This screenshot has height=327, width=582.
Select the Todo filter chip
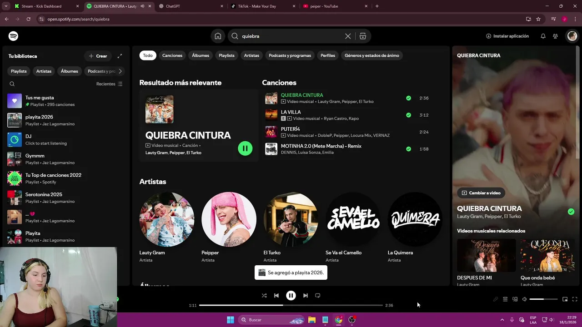point(148,55)
